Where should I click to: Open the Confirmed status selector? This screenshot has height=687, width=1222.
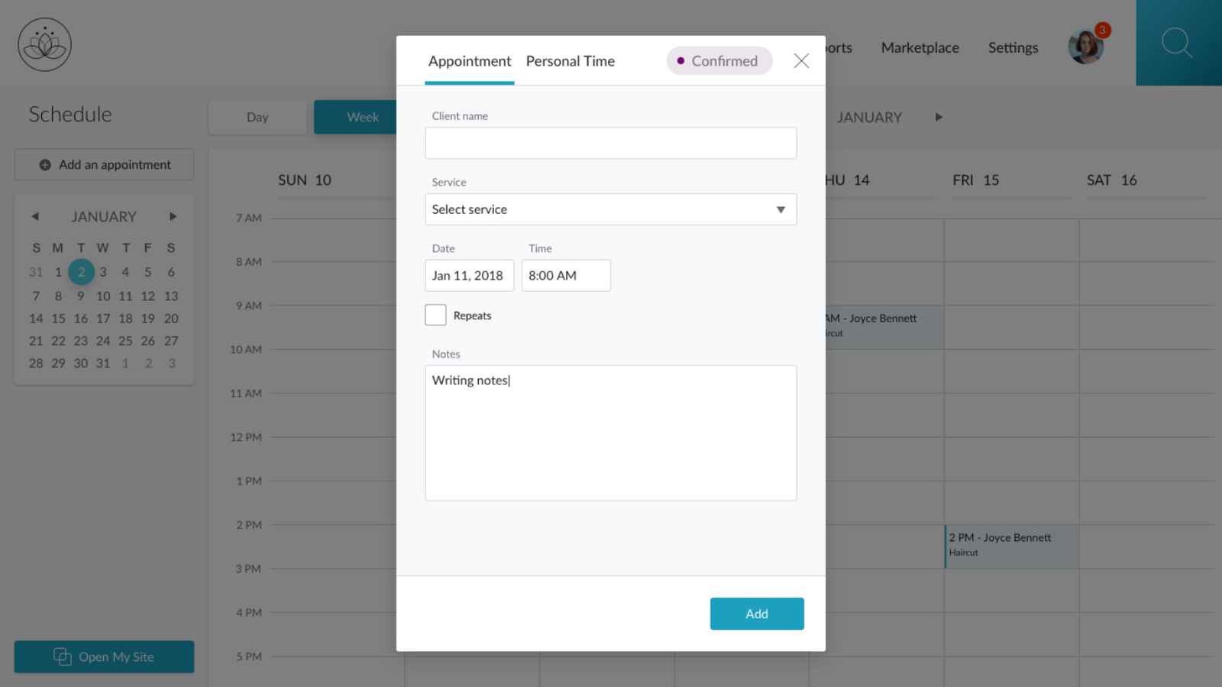pyautogui.click(x=719, y=61)
